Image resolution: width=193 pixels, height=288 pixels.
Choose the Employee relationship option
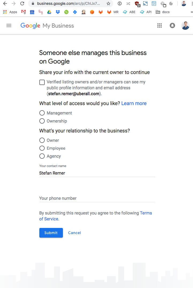click(x=42, y=148)
